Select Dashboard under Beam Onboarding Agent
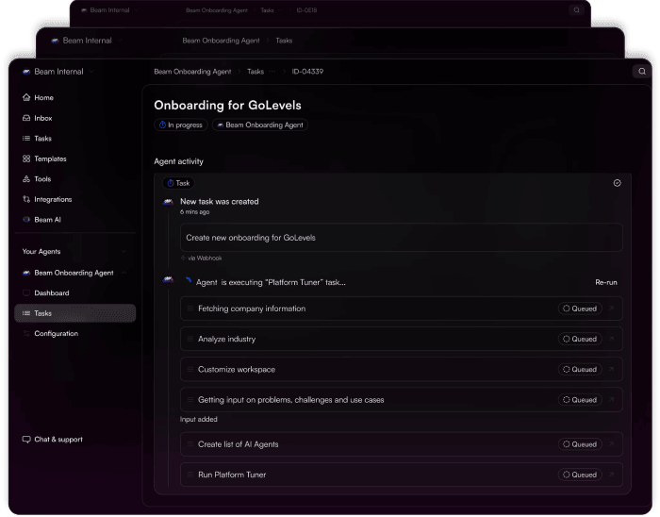 (51, 293)
